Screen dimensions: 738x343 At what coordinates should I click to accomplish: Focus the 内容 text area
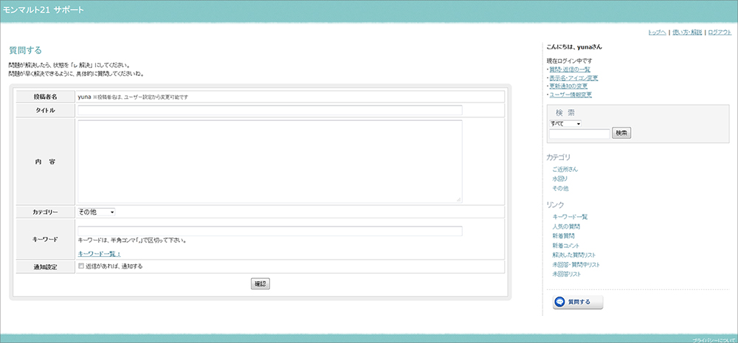(269, 161)
